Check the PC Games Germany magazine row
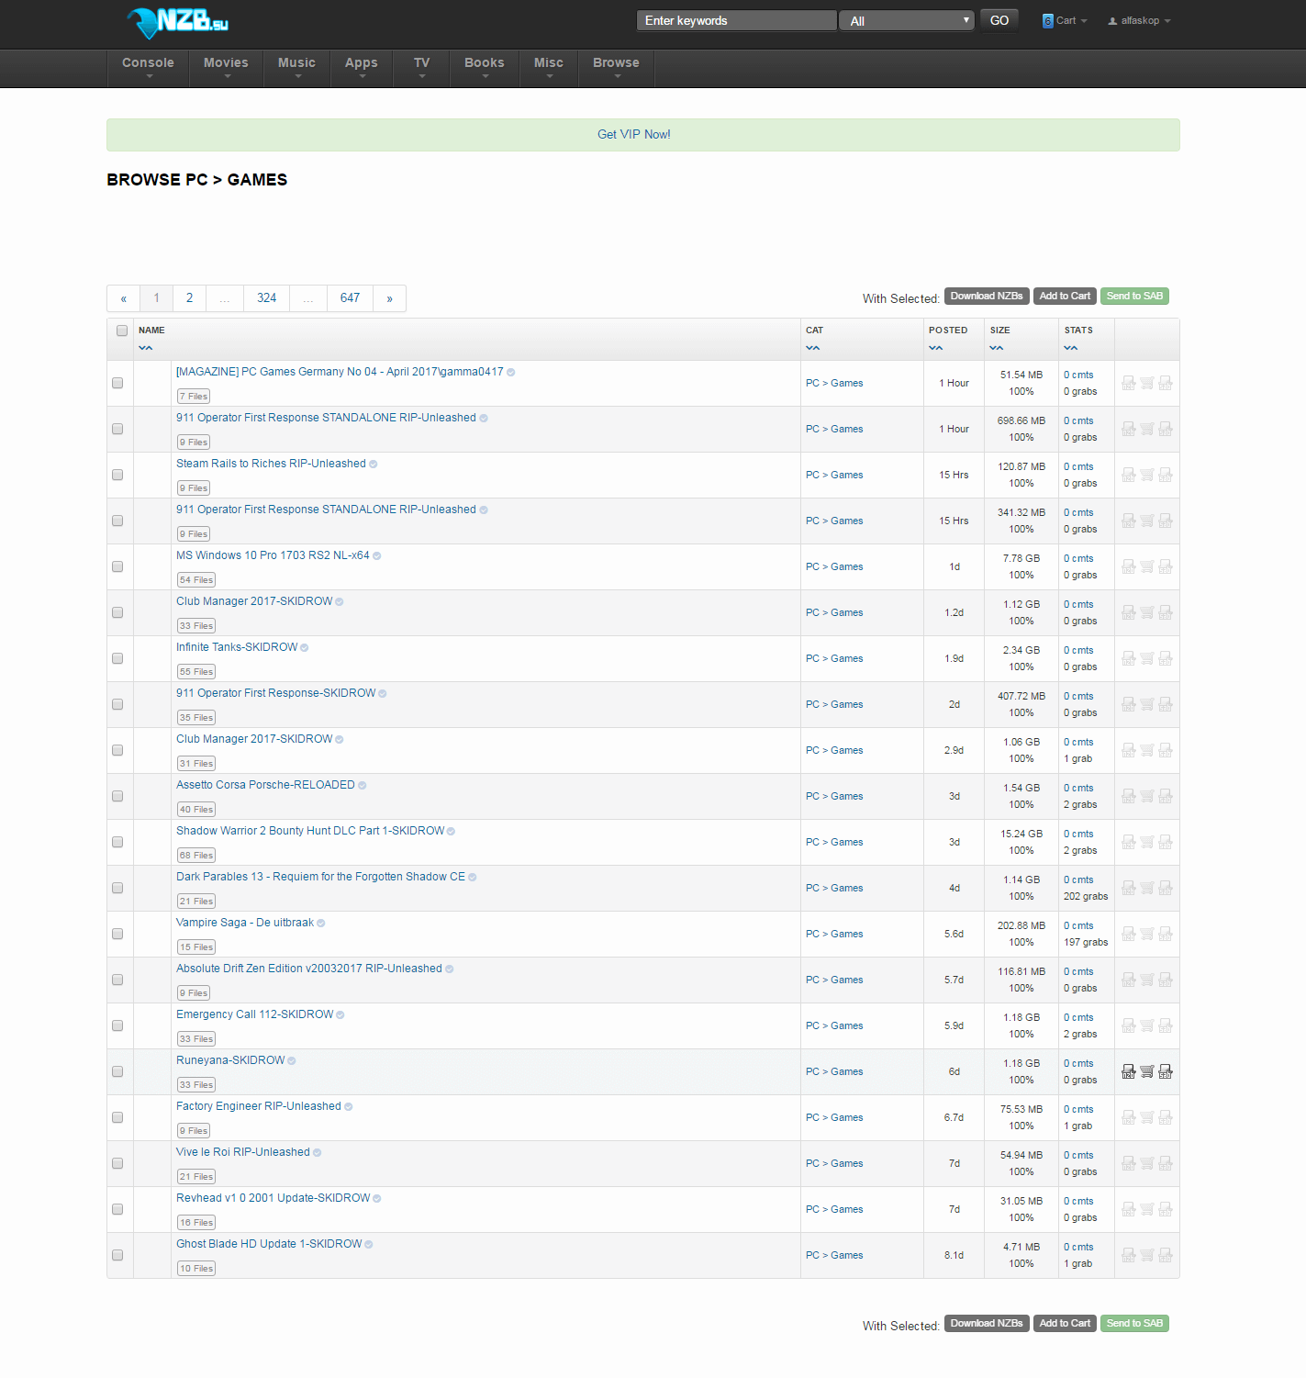 point(117,383)
